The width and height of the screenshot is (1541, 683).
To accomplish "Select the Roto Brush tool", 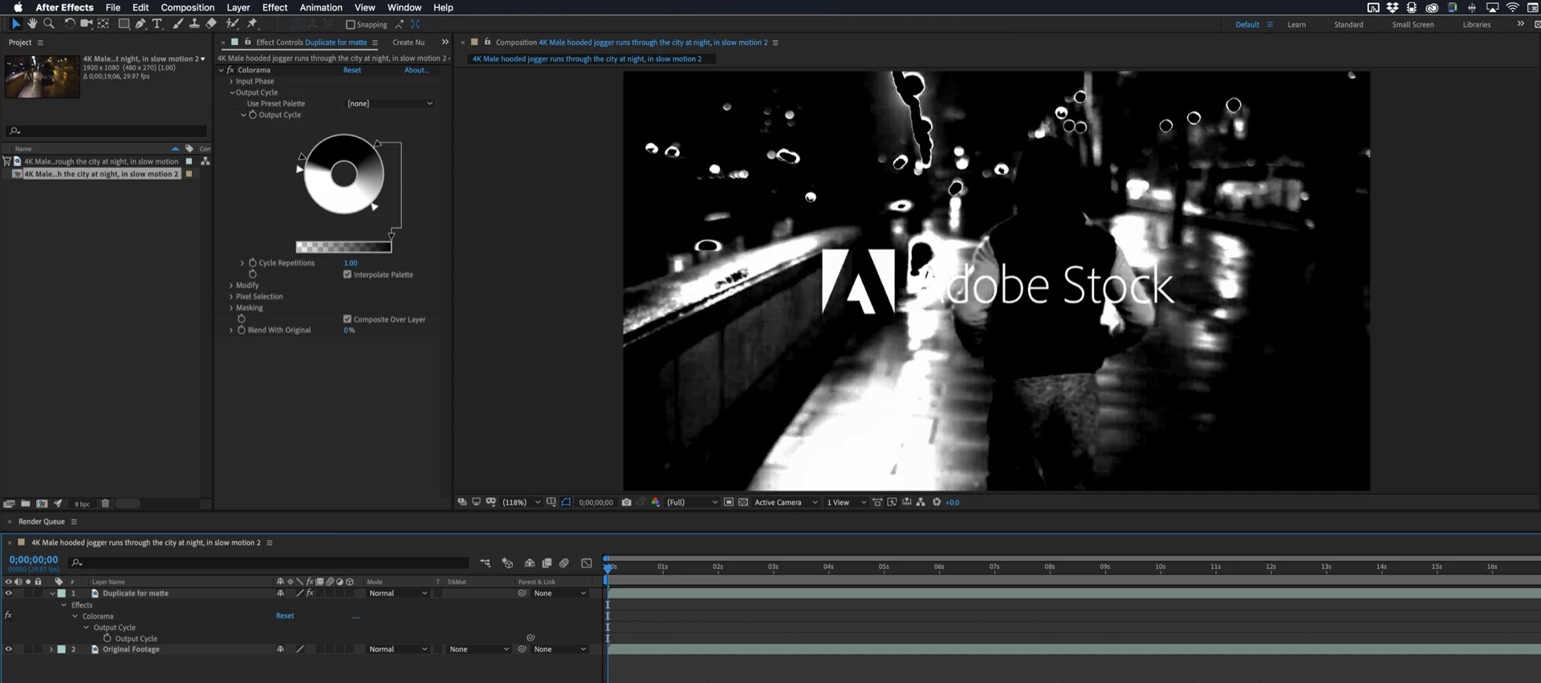I will [x=233, y=24].
